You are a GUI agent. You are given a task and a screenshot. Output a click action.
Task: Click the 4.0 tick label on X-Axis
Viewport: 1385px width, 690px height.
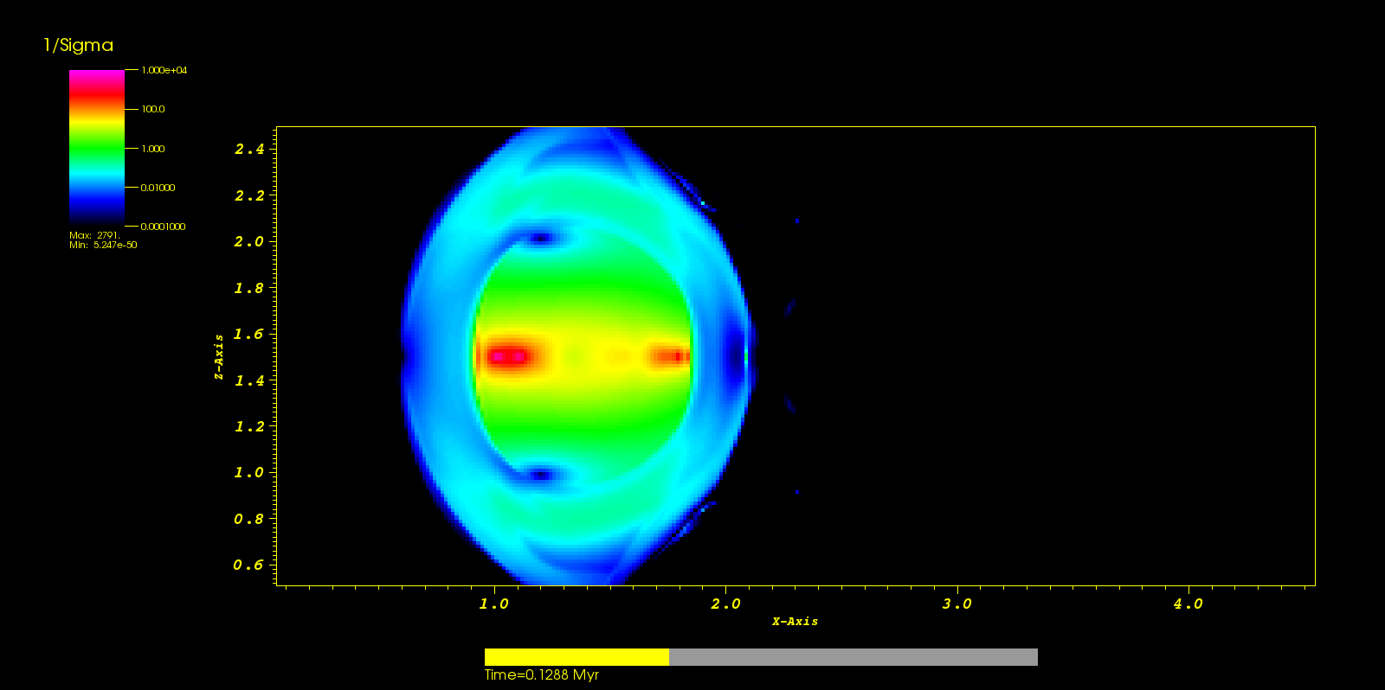click(x=1188, y=604)
